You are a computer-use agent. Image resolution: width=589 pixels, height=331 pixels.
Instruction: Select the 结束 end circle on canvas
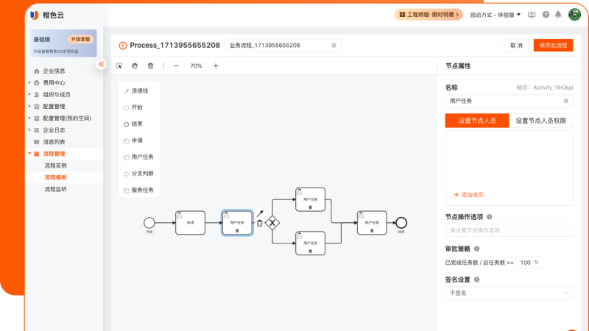tap(401, 223)
